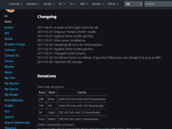Select the 20€ table cell

point(42,99)
